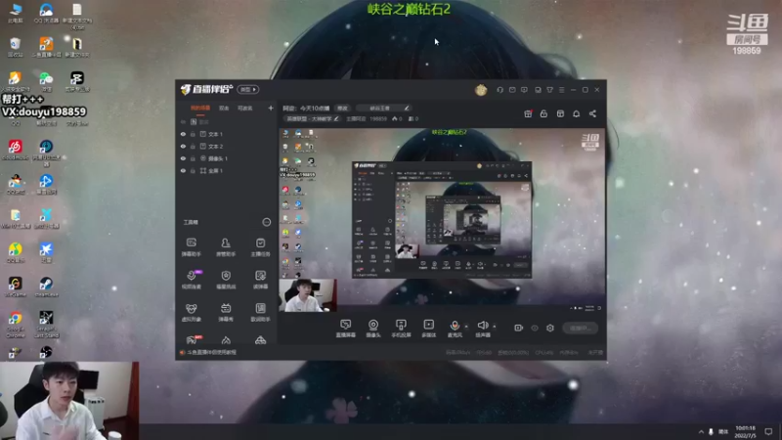
Task: Collapse the 工具箱 toolbox with the round button
Action: click(x=266, y=222)
